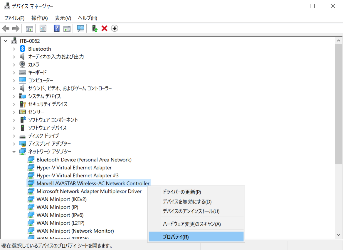The width and height of the screenshot is (343, 250).
Task: Choose プロパティ(R) in context menu
Action: click(x=196, y=237)
